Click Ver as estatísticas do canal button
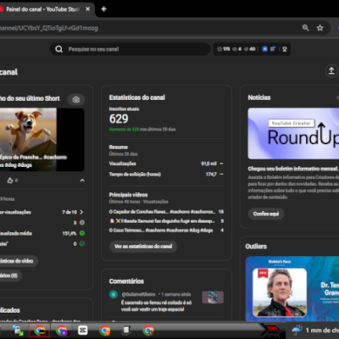This screenshot has height=339, width=339. click(143, 247)
